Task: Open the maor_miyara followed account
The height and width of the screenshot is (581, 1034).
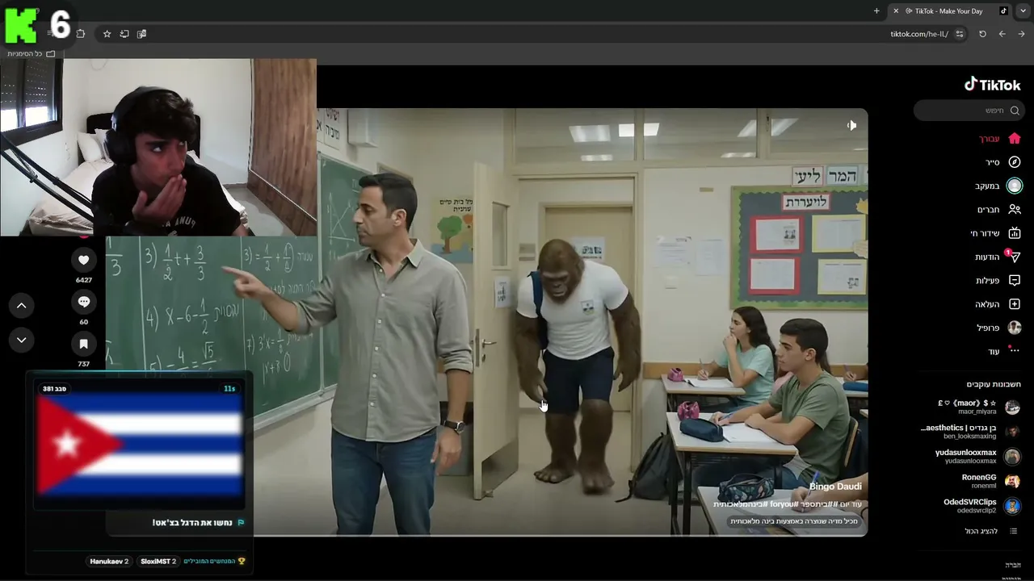Action: tap(977, 407)
